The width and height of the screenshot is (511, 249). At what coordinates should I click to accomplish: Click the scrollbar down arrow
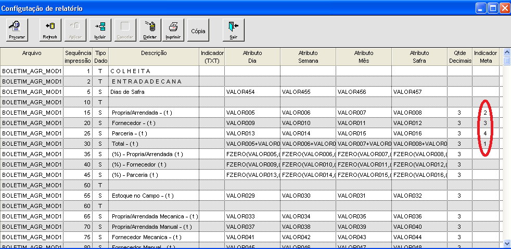(507, 243)
